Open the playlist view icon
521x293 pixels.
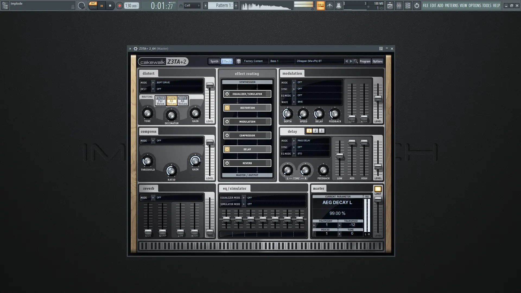coord(390,6)
